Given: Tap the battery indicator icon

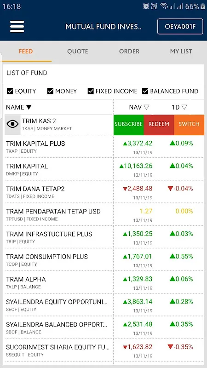Looking at the screenshot, I should coord(203,6).
